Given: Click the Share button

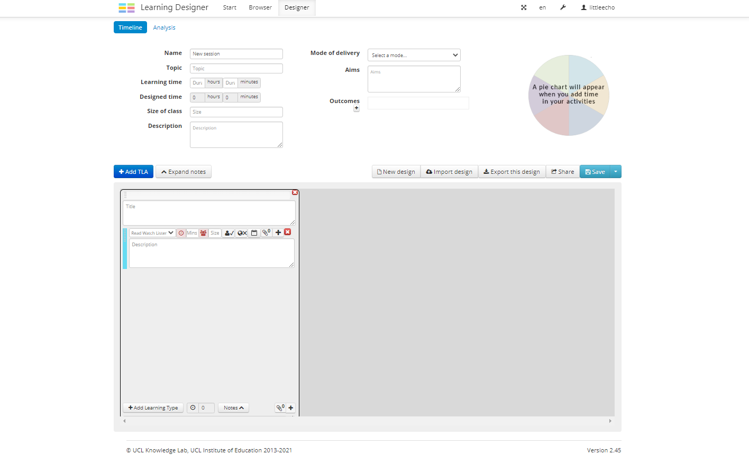Looking at the screenshot, I should 563,172.
